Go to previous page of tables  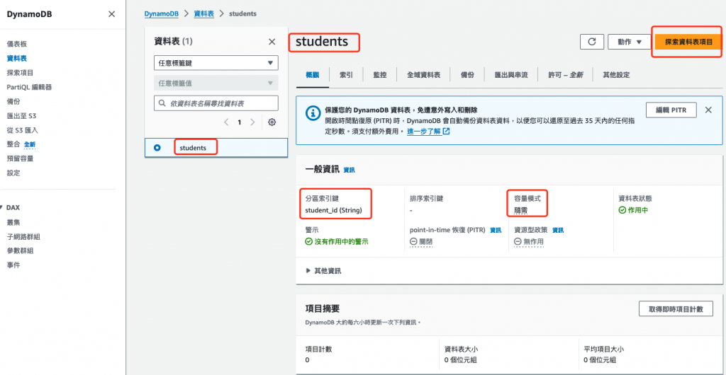click(x=226, y=122)
